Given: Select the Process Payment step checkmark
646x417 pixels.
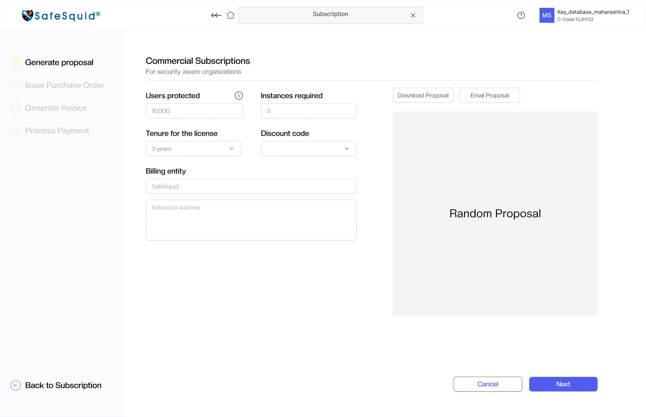Looking at the screenshot, I should 16,131.
